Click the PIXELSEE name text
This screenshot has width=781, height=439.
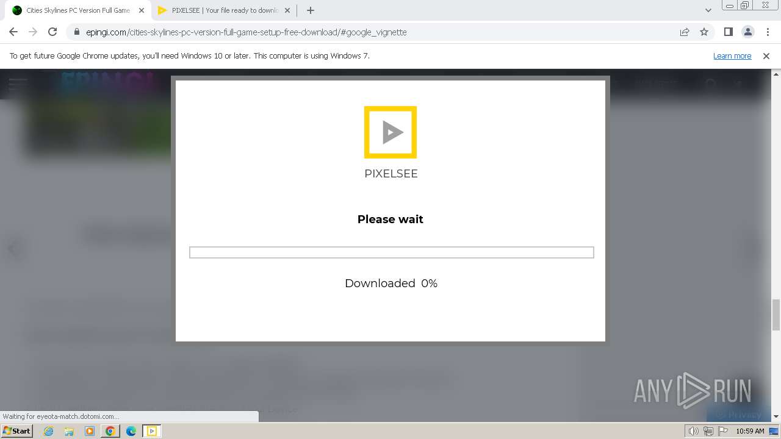pos(391,174)
